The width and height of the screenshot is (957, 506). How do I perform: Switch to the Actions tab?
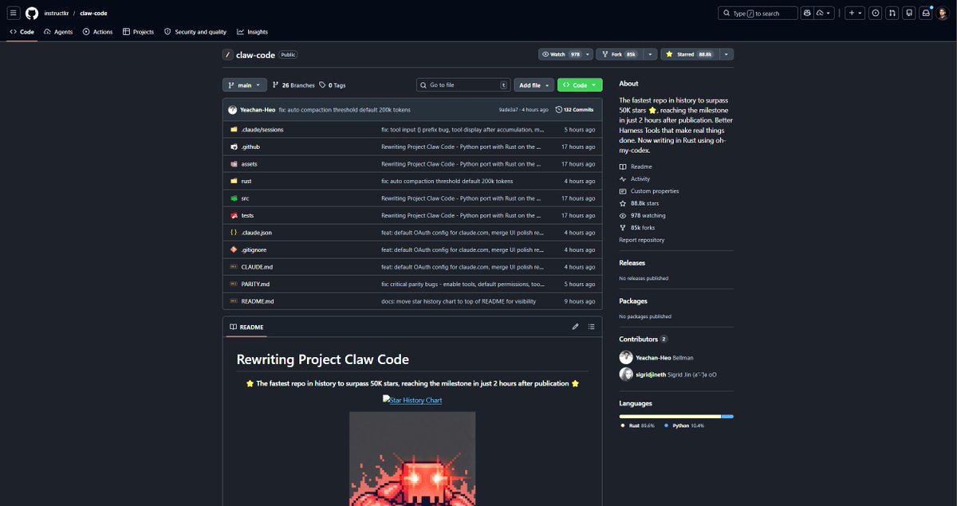pyautogui.click(x=98, y=32)
